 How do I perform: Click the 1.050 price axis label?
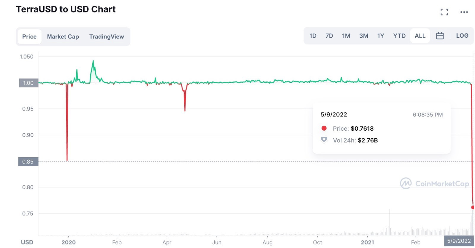click(x=26, y=57)
